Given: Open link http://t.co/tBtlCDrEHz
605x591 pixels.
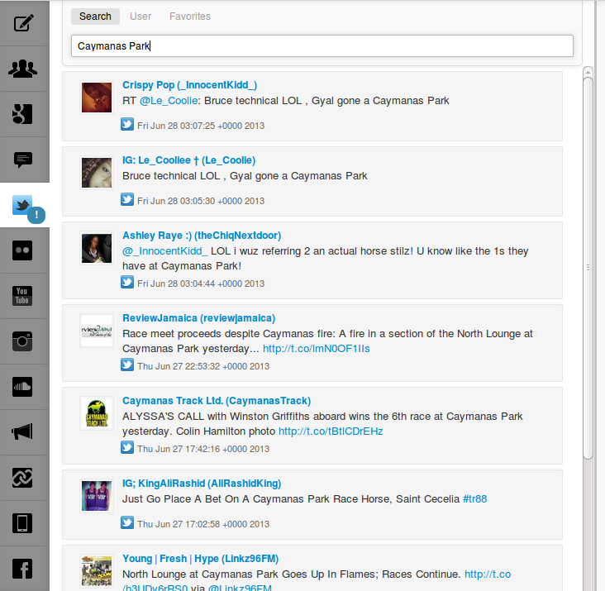Looking at the screenshot, I should pyautogui.click(x=331, y=431).
